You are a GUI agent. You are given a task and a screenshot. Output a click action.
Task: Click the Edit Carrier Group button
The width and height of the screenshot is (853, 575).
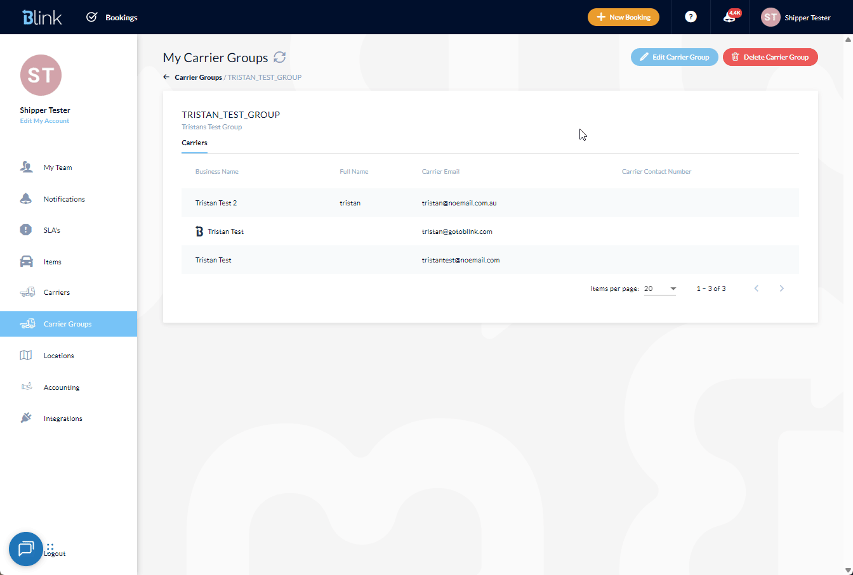[x=674, y=57]
